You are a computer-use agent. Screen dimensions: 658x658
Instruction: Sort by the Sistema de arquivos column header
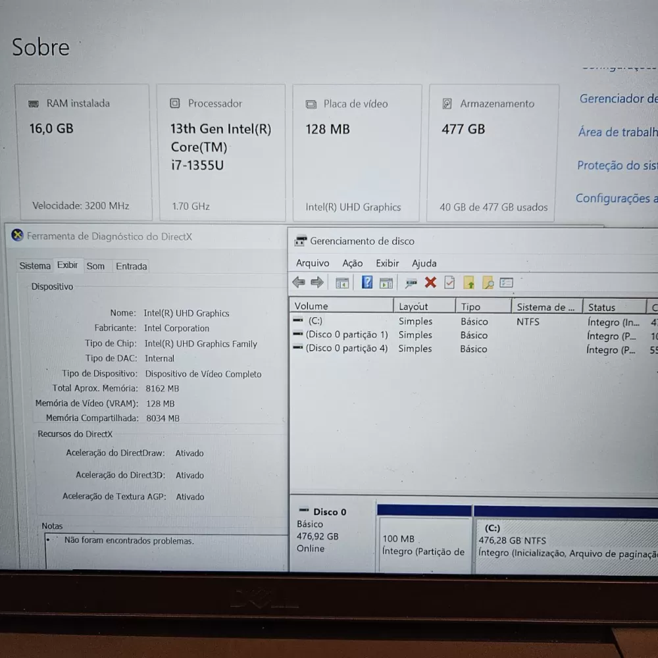pos(547,307)
